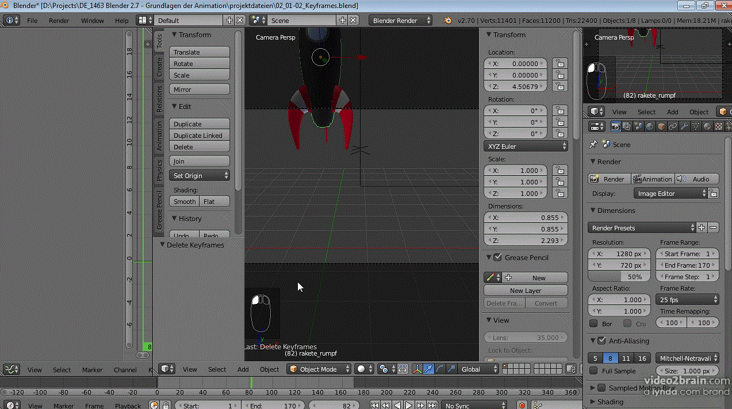This screenshot has height=409, width=732.
Task: Add a render preset with plus icon
Action: (x=702, y=227)
